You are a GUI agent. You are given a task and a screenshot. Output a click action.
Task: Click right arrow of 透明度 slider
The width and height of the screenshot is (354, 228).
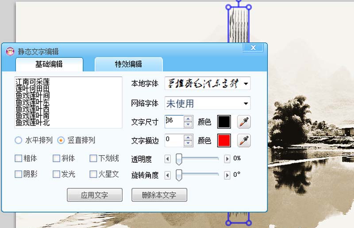click(227, 159)
